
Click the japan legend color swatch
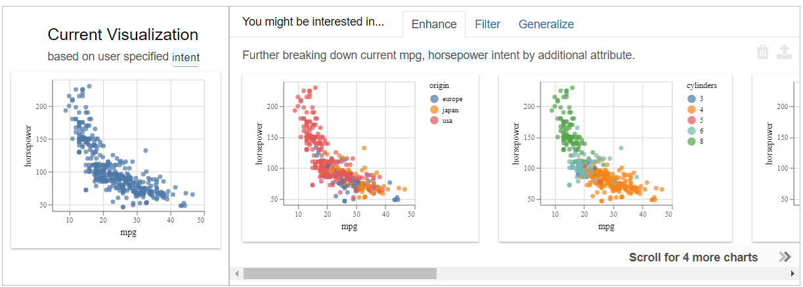point(434,110)
